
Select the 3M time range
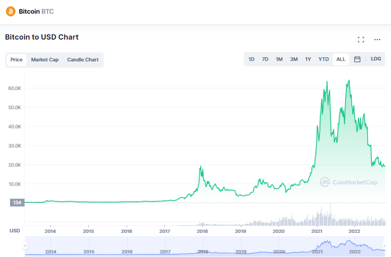tap(294, 59)
